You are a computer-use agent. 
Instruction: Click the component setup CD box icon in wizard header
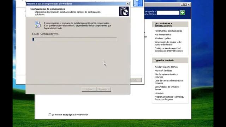[x=124, y=11]
